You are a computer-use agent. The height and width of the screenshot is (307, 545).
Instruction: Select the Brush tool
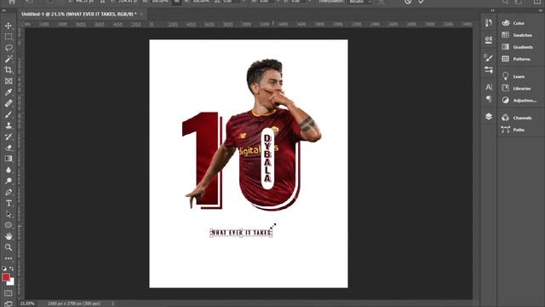[9, 114]
